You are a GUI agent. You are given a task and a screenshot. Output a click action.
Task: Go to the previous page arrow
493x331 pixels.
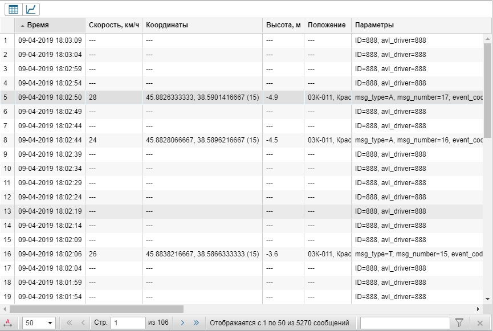84,323
